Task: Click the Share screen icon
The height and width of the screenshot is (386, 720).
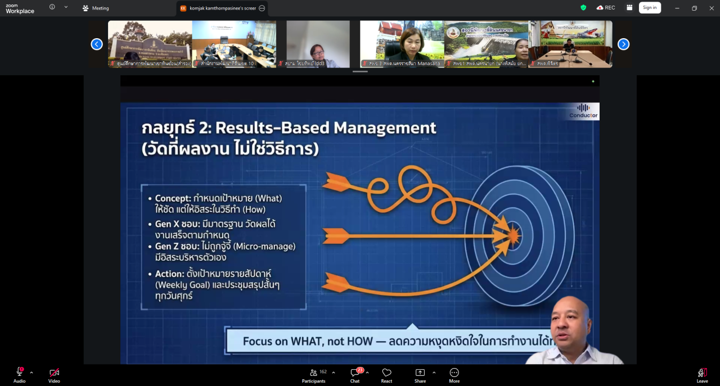Action: [x=420, y=374]
